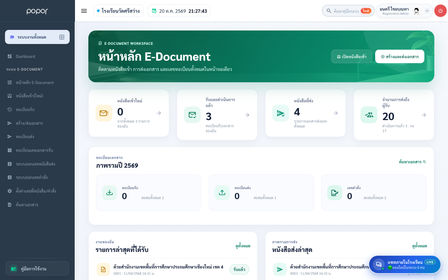This screenshot has height=280, width=448.
Task: Open ระบบออกเลขหนังสือส่ง in the sidebar
Action: [37, 164]
